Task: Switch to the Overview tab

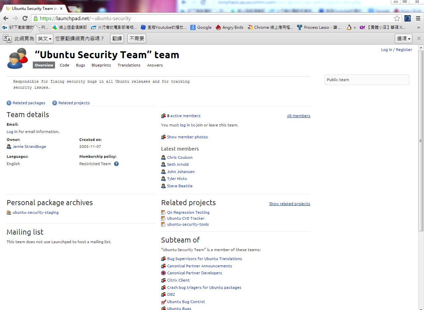Action: (x=44, y=65)
